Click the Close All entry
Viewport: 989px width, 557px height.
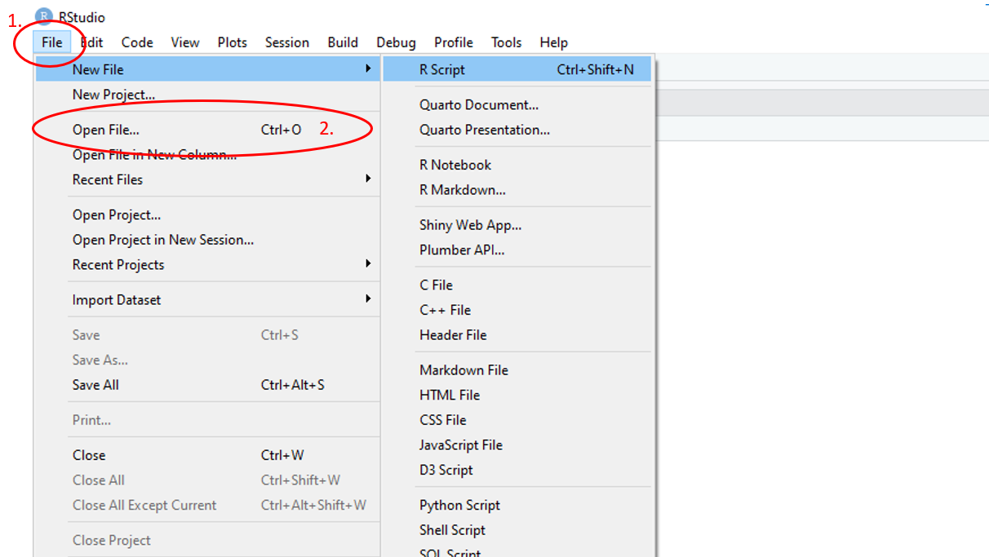point(207,480)
